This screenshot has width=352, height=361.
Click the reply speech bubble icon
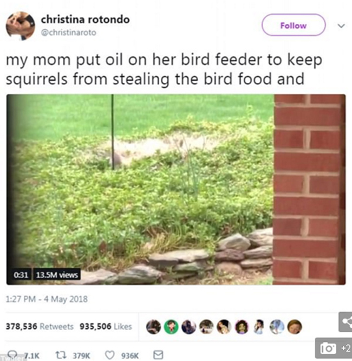click(12, 354)
